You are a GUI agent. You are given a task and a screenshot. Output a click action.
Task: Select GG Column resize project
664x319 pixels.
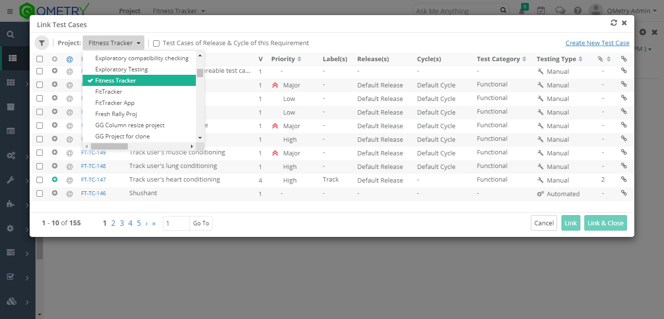130,125
